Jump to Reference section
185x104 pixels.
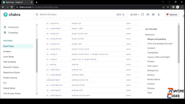click(x=150, y=35)
